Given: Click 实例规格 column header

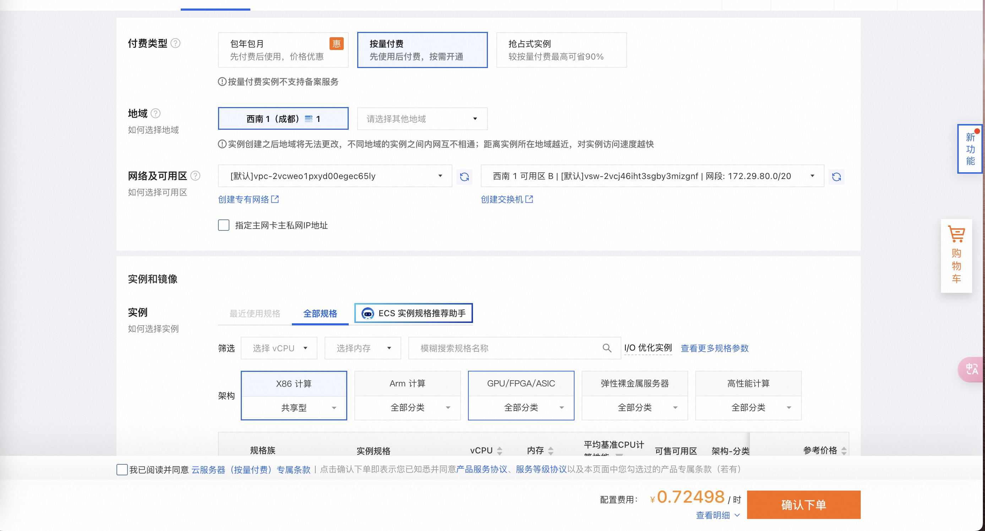Looking at the screenshot, I should [x=373, y=451].
